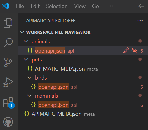Open the Run and Debug view
The image size is (148, 130).
[8, 83]
